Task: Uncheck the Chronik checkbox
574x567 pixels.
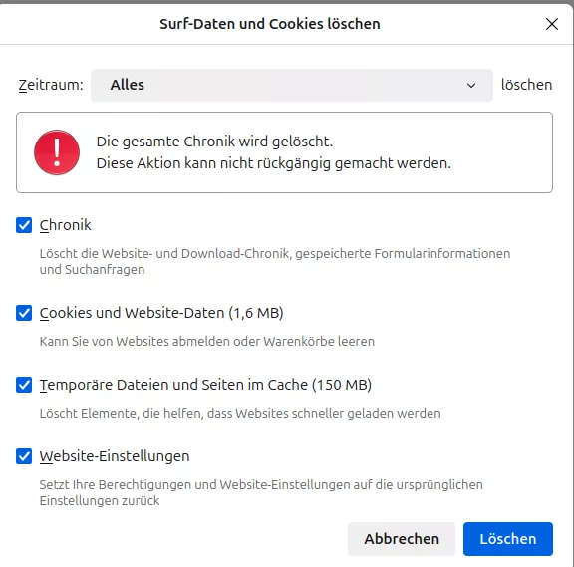Action: coord(24,225)
